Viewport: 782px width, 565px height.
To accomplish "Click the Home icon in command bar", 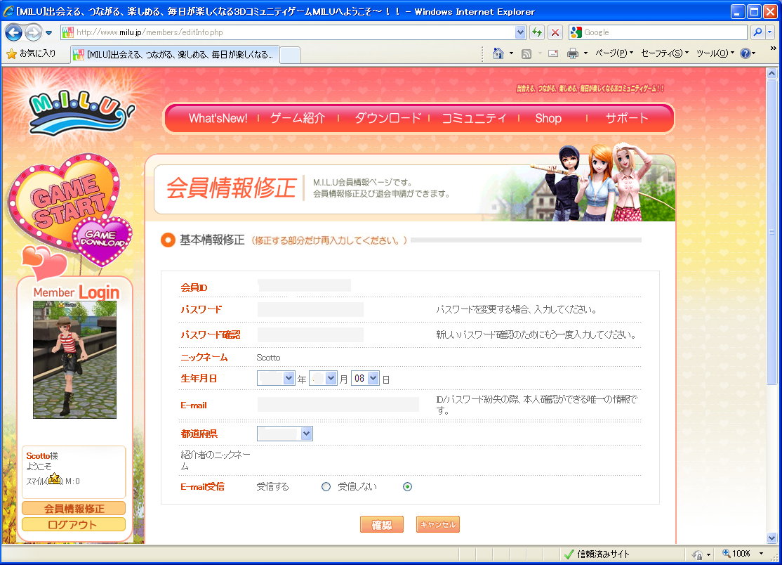I will (498, 53).
